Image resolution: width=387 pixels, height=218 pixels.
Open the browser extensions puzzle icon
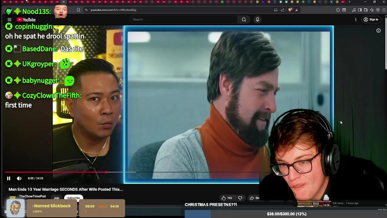click(338, 10)
